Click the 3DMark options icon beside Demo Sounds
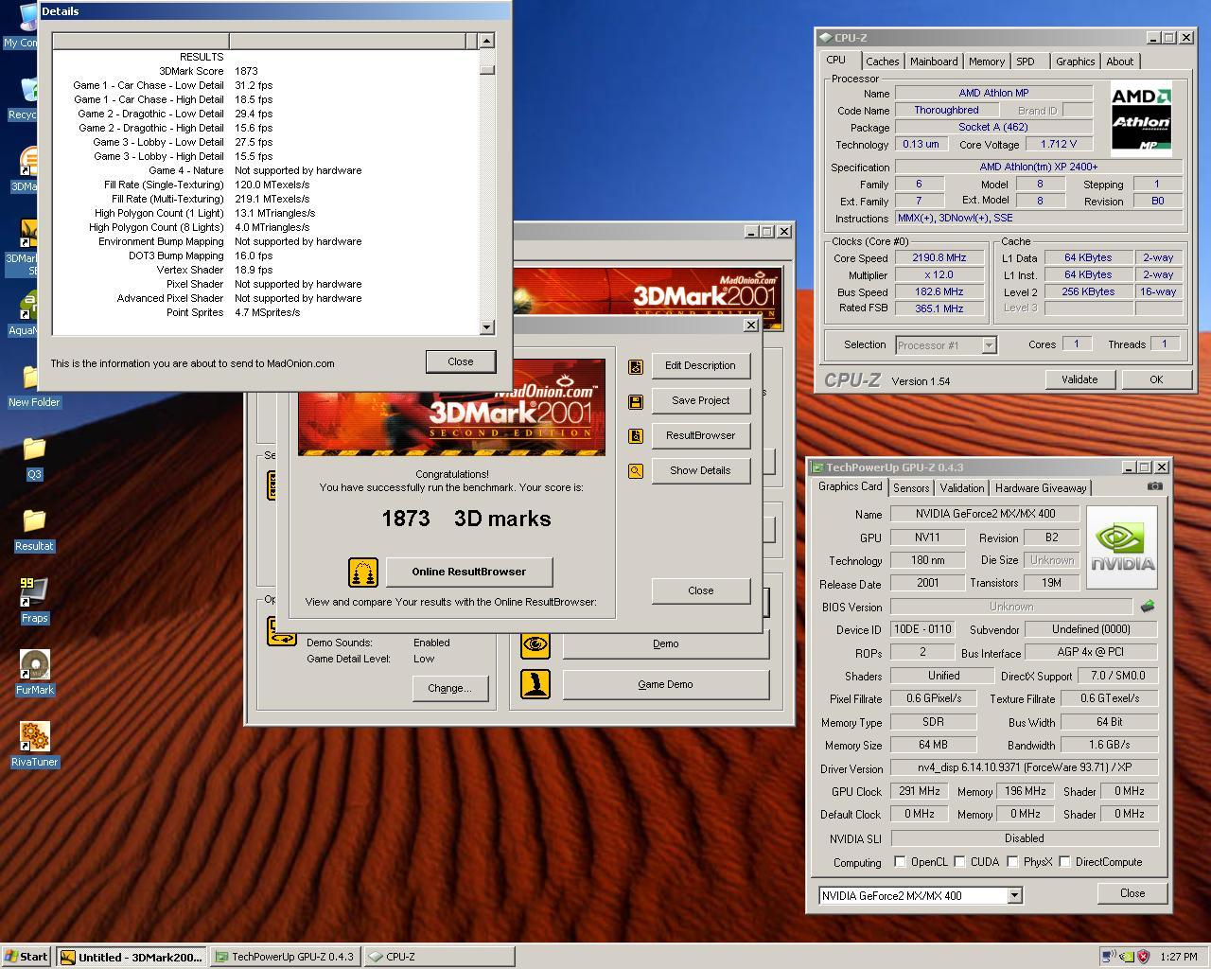 (282, 632)
